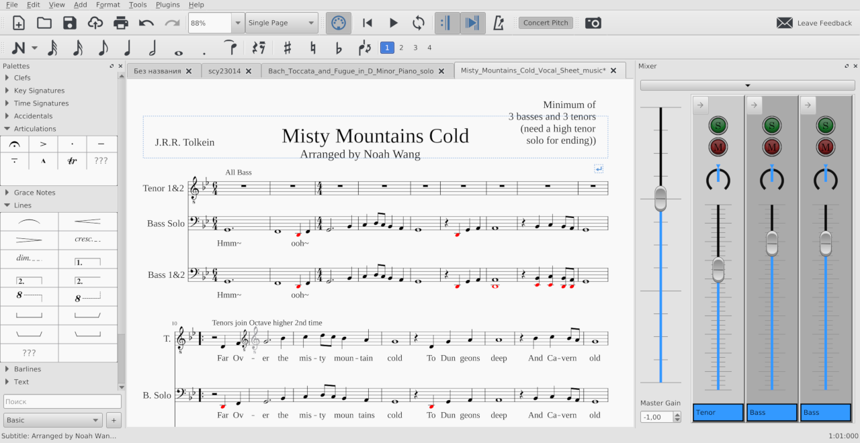
Task: Select the trill symbol in the palette
Action: coord(73,161)
